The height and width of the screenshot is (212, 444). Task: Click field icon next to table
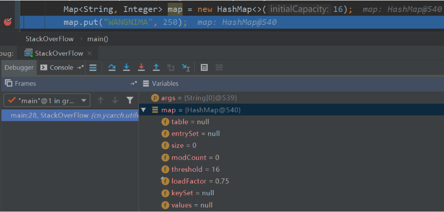[165, 122]
